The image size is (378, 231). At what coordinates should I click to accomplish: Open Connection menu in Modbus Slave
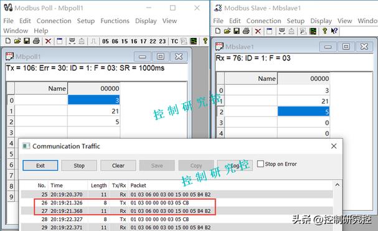click(x=263, y=21)
